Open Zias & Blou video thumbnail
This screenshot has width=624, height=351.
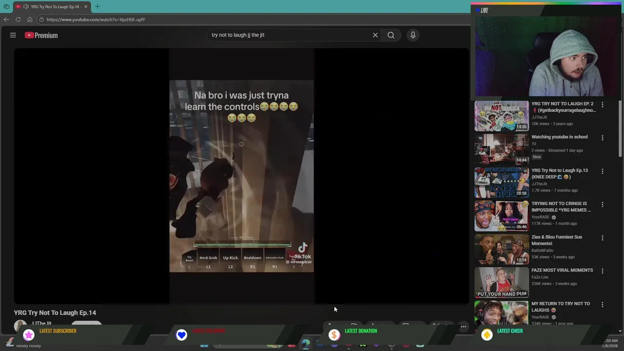502,249
